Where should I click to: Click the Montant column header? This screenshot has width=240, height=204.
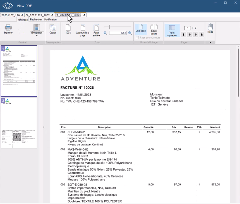click(215, 127)
